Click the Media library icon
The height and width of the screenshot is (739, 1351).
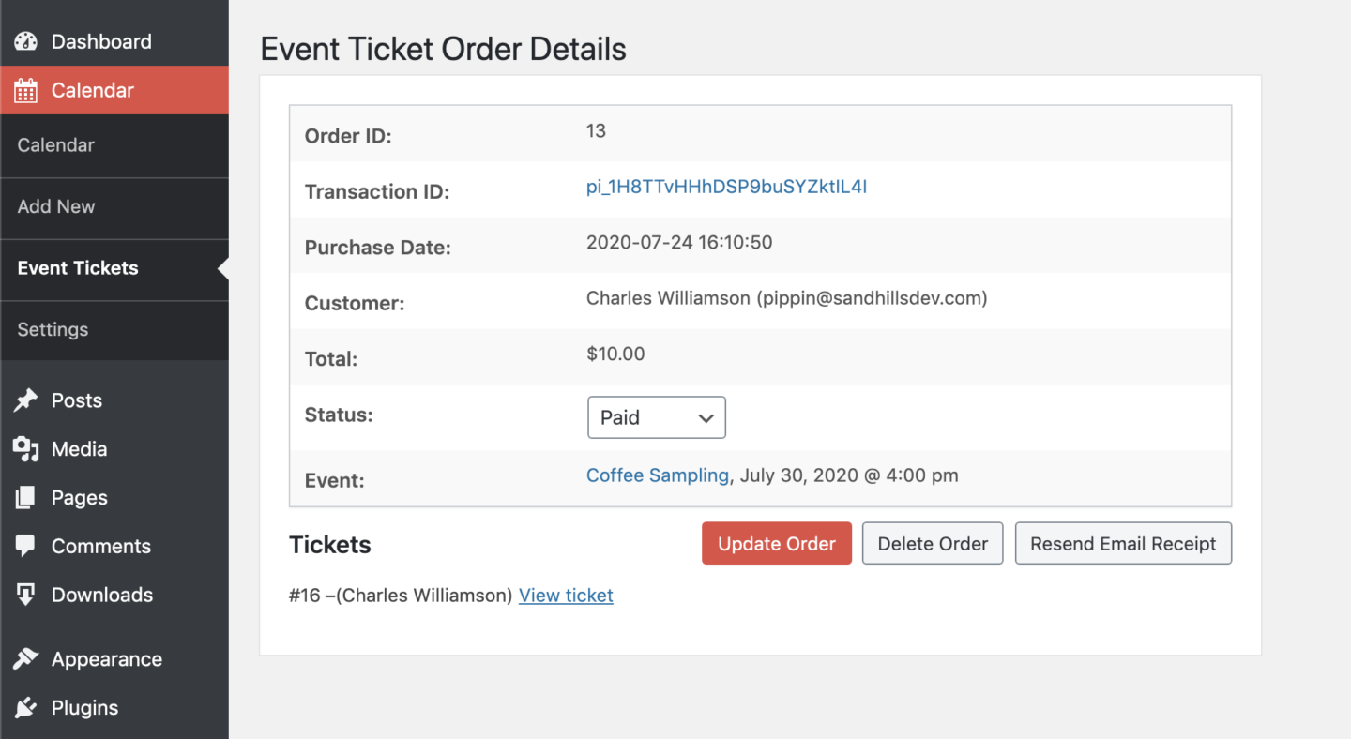tap(26, 448)
